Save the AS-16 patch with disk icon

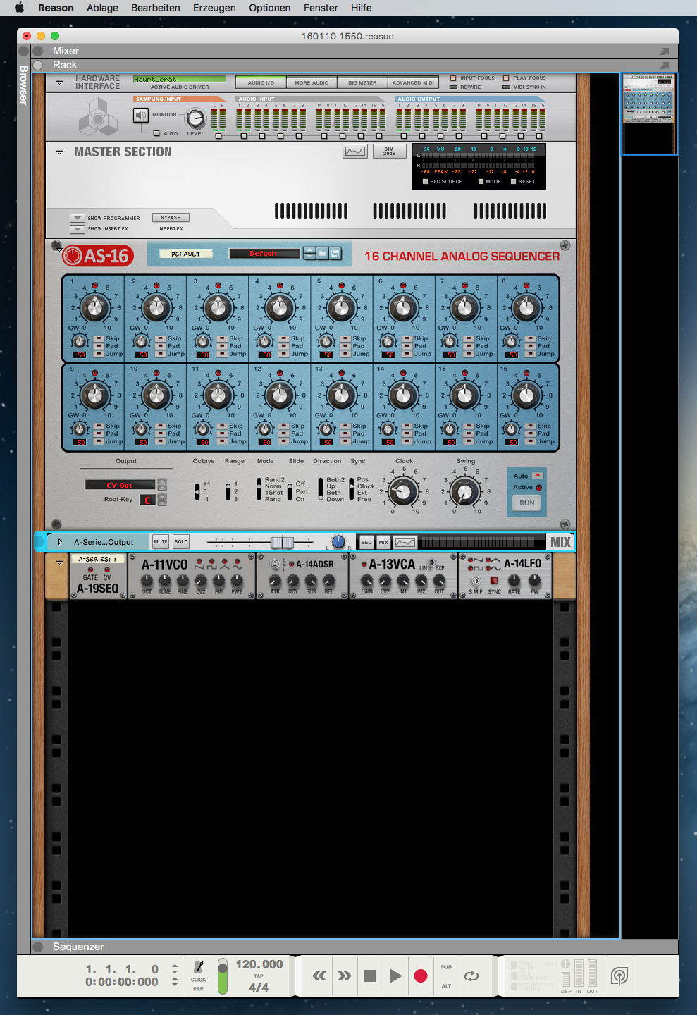tap(335, 253)
